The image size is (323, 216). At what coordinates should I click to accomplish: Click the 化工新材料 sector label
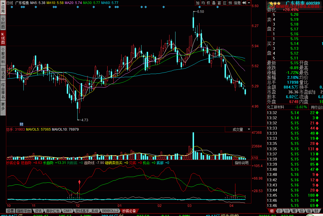(x=275, y=107)
